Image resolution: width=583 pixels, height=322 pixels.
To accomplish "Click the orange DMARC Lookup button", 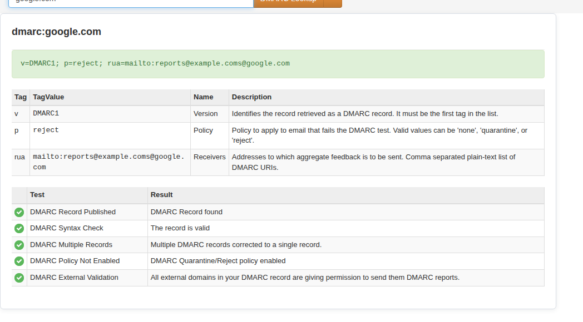I will 289,3.
